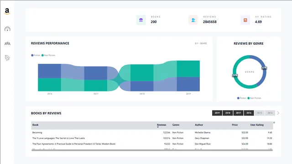The width and height of the screenshot is (292, 164).
Task: Click Non Fiction legend dot in Reviews Performance
Action: (x=42, y=55)
